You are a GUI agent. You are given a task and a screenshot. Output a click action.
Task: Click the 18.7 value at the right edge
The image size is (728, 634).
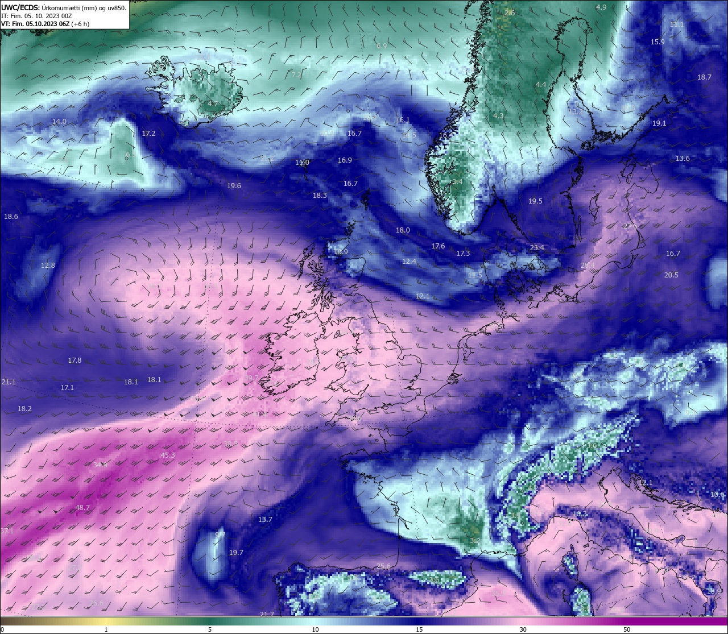704,77
